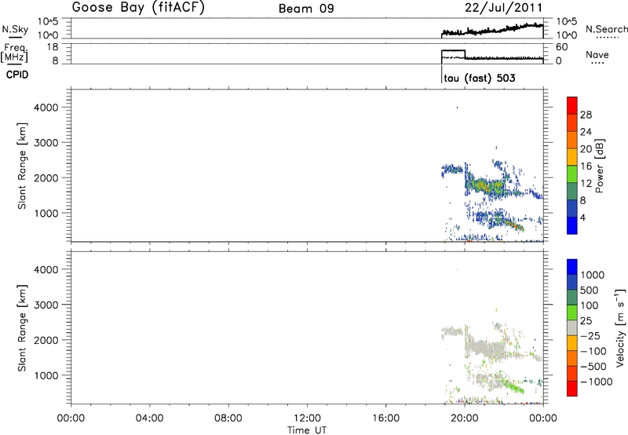Click the "20:00" time axis tick label
The height and width of the screenshot is (435, 628).
464,419
